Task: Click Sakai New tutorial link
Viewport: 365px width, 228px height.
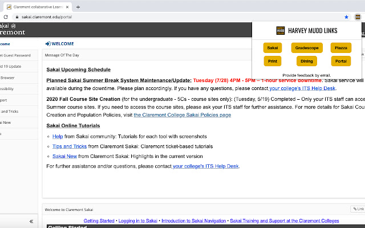Action: pyautogui.click(x=64, y=156)
